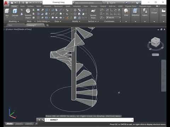Click the Intersect icon in Solid Editing
This screenshot has width=170, height=127.
point(38,18)
